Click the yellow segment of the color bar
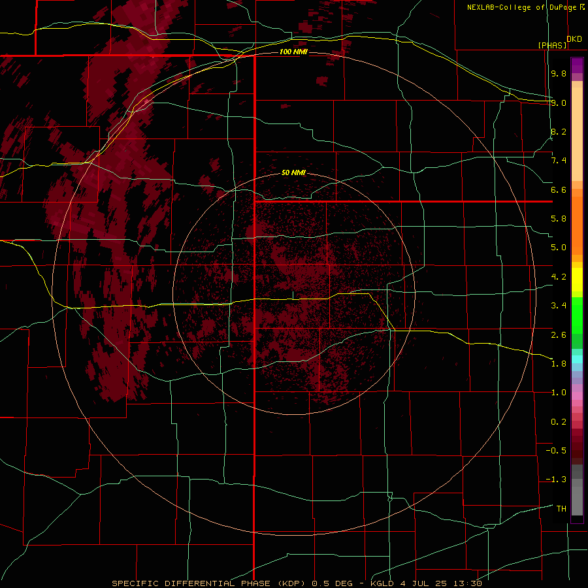This screenshot has width=588, height=588. coord(577,279)
